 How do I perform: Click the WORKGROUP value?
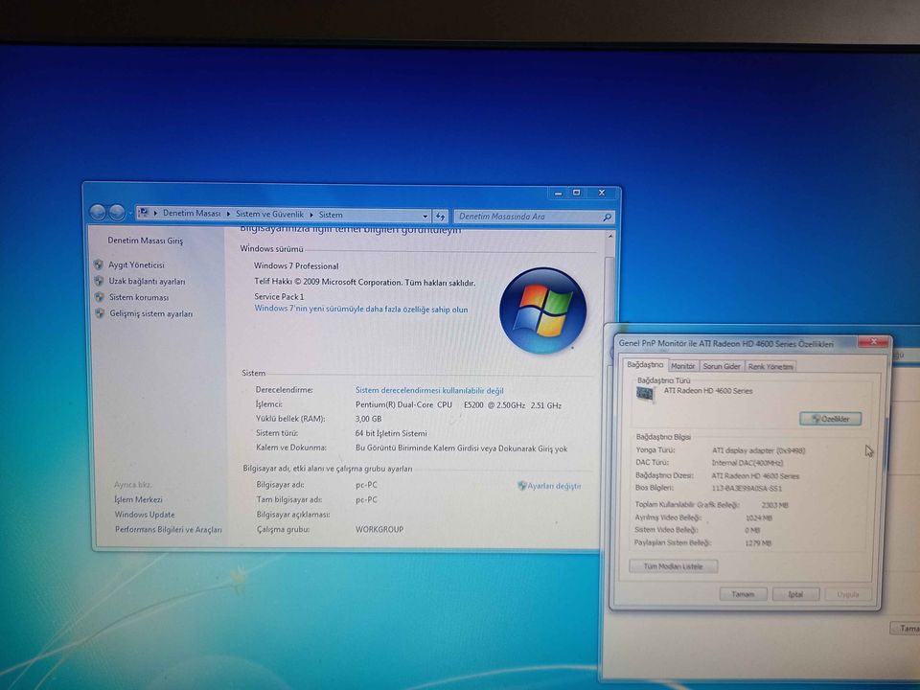(379, 529)
